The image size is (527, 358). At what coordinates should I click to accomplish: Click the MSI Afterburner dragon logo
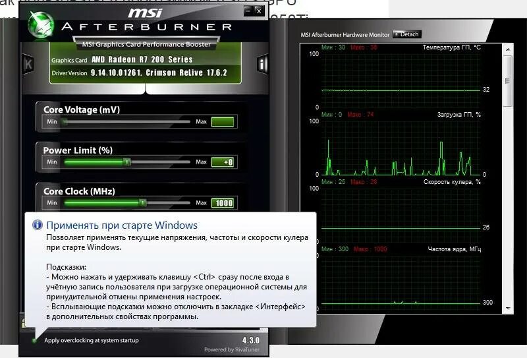[x=41, y=25]
